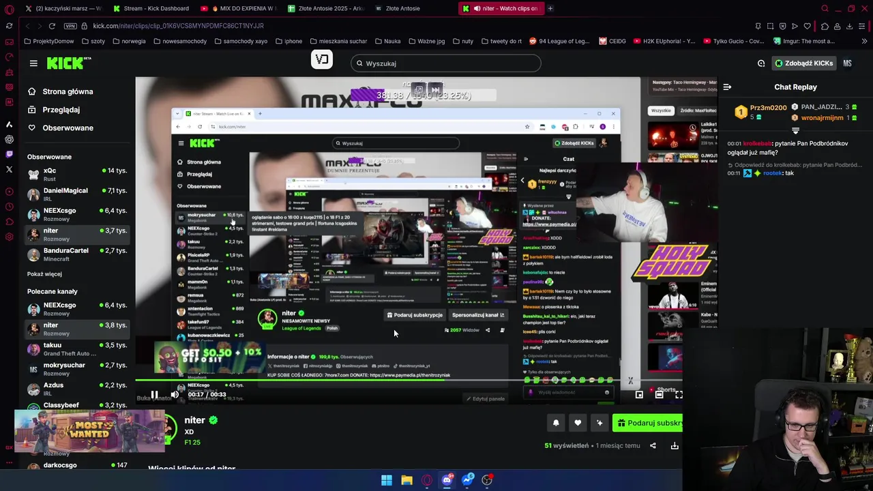Screen dimensions: 873x491
Task: Open mokrysuchar recommended channel
Action: pyautogui.click(x=77, y=369)
